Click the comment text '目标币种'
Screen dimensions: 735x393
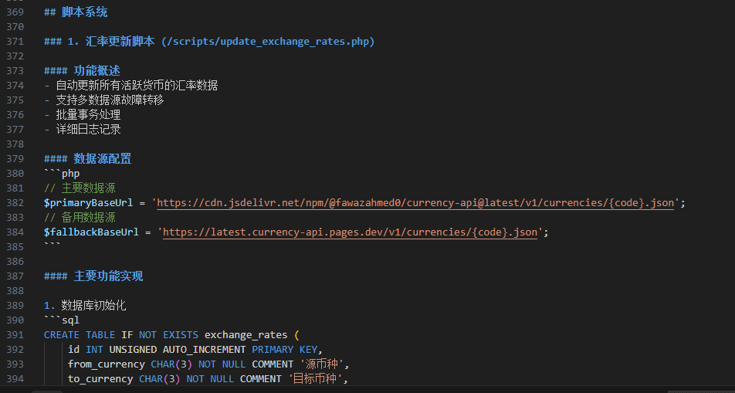[314, 379]
